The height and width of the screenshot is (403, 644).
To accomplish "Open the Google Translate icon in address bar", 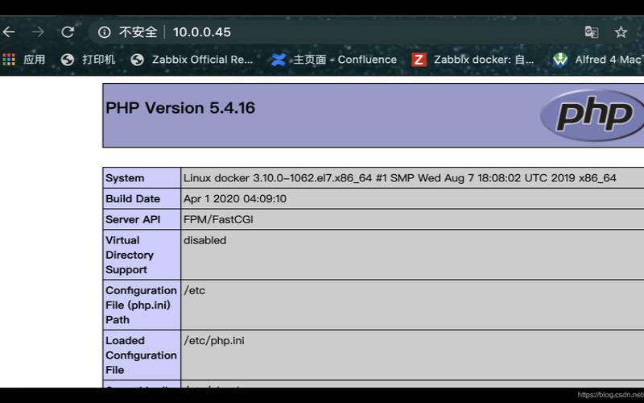I will click(x=592, y=31).
